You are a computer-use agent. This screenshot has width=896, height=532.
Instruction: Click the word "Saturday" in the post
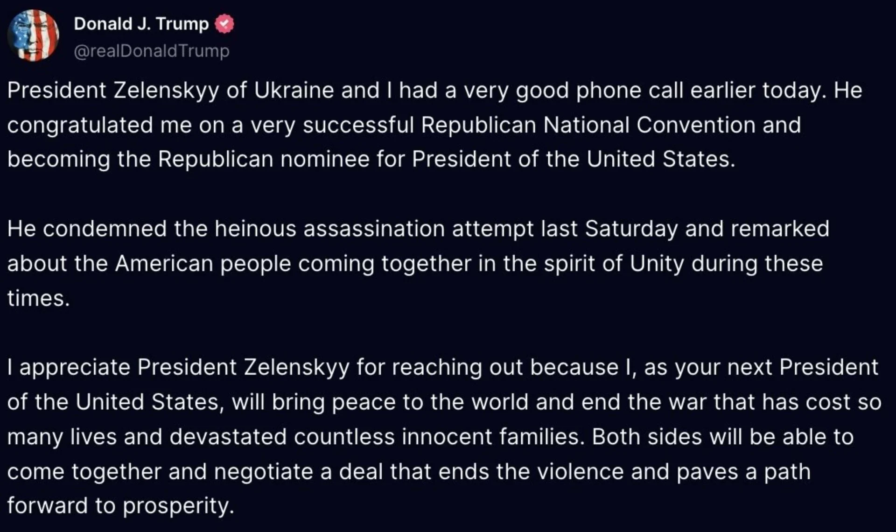(x=631, y=229)
